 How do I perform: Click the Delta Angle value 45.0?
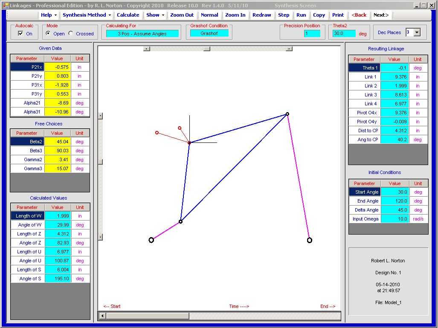point(394,210)
